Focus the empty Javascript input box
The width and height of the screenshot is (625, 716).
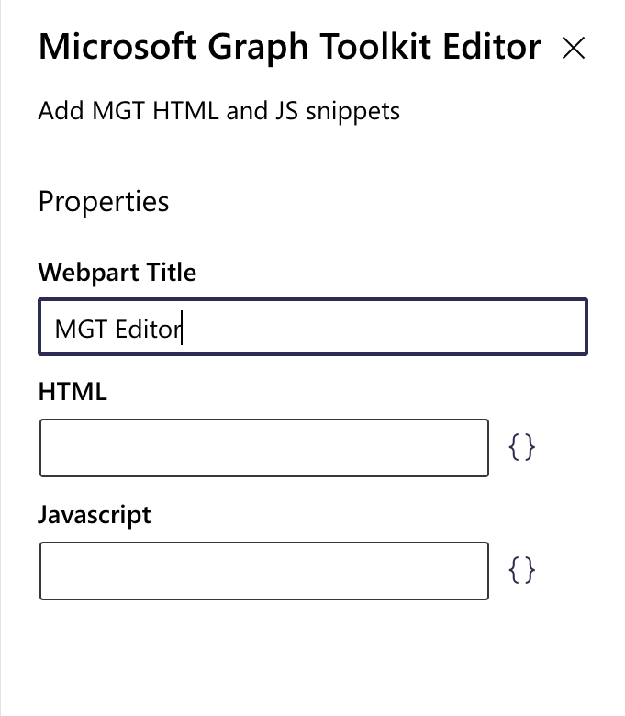[x=263, y=571]
